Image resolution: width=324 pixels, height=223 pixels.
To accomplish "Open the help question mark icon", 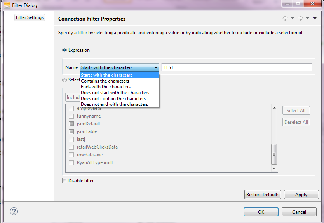I will click(14, 211).
